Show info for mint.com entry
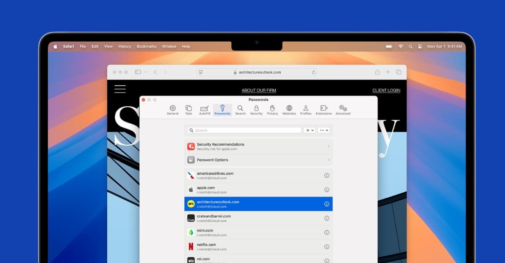This screenshot has width=505, height=263. 327,233
